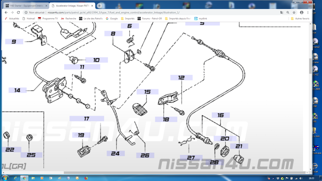The image size is (322, 181).
Task: Click the taskbar clock showing 18:33
Action: 311,178
